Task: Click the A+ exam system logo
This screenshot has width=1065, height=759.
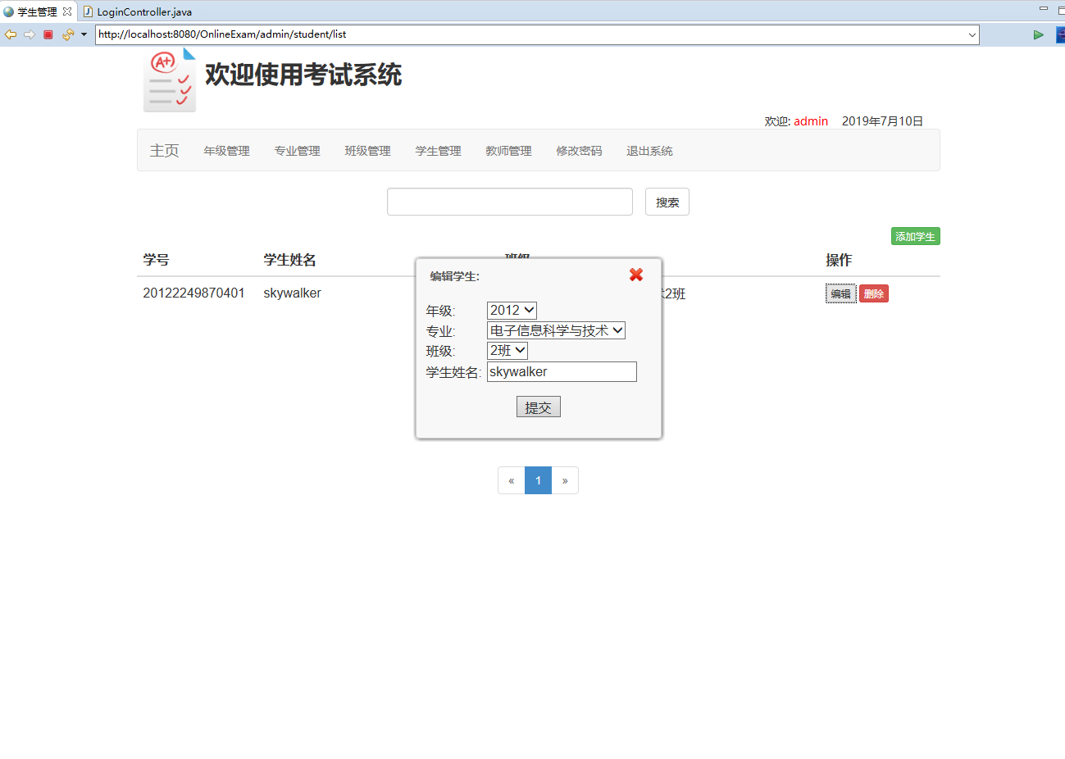Action: [x=169, y=80]
